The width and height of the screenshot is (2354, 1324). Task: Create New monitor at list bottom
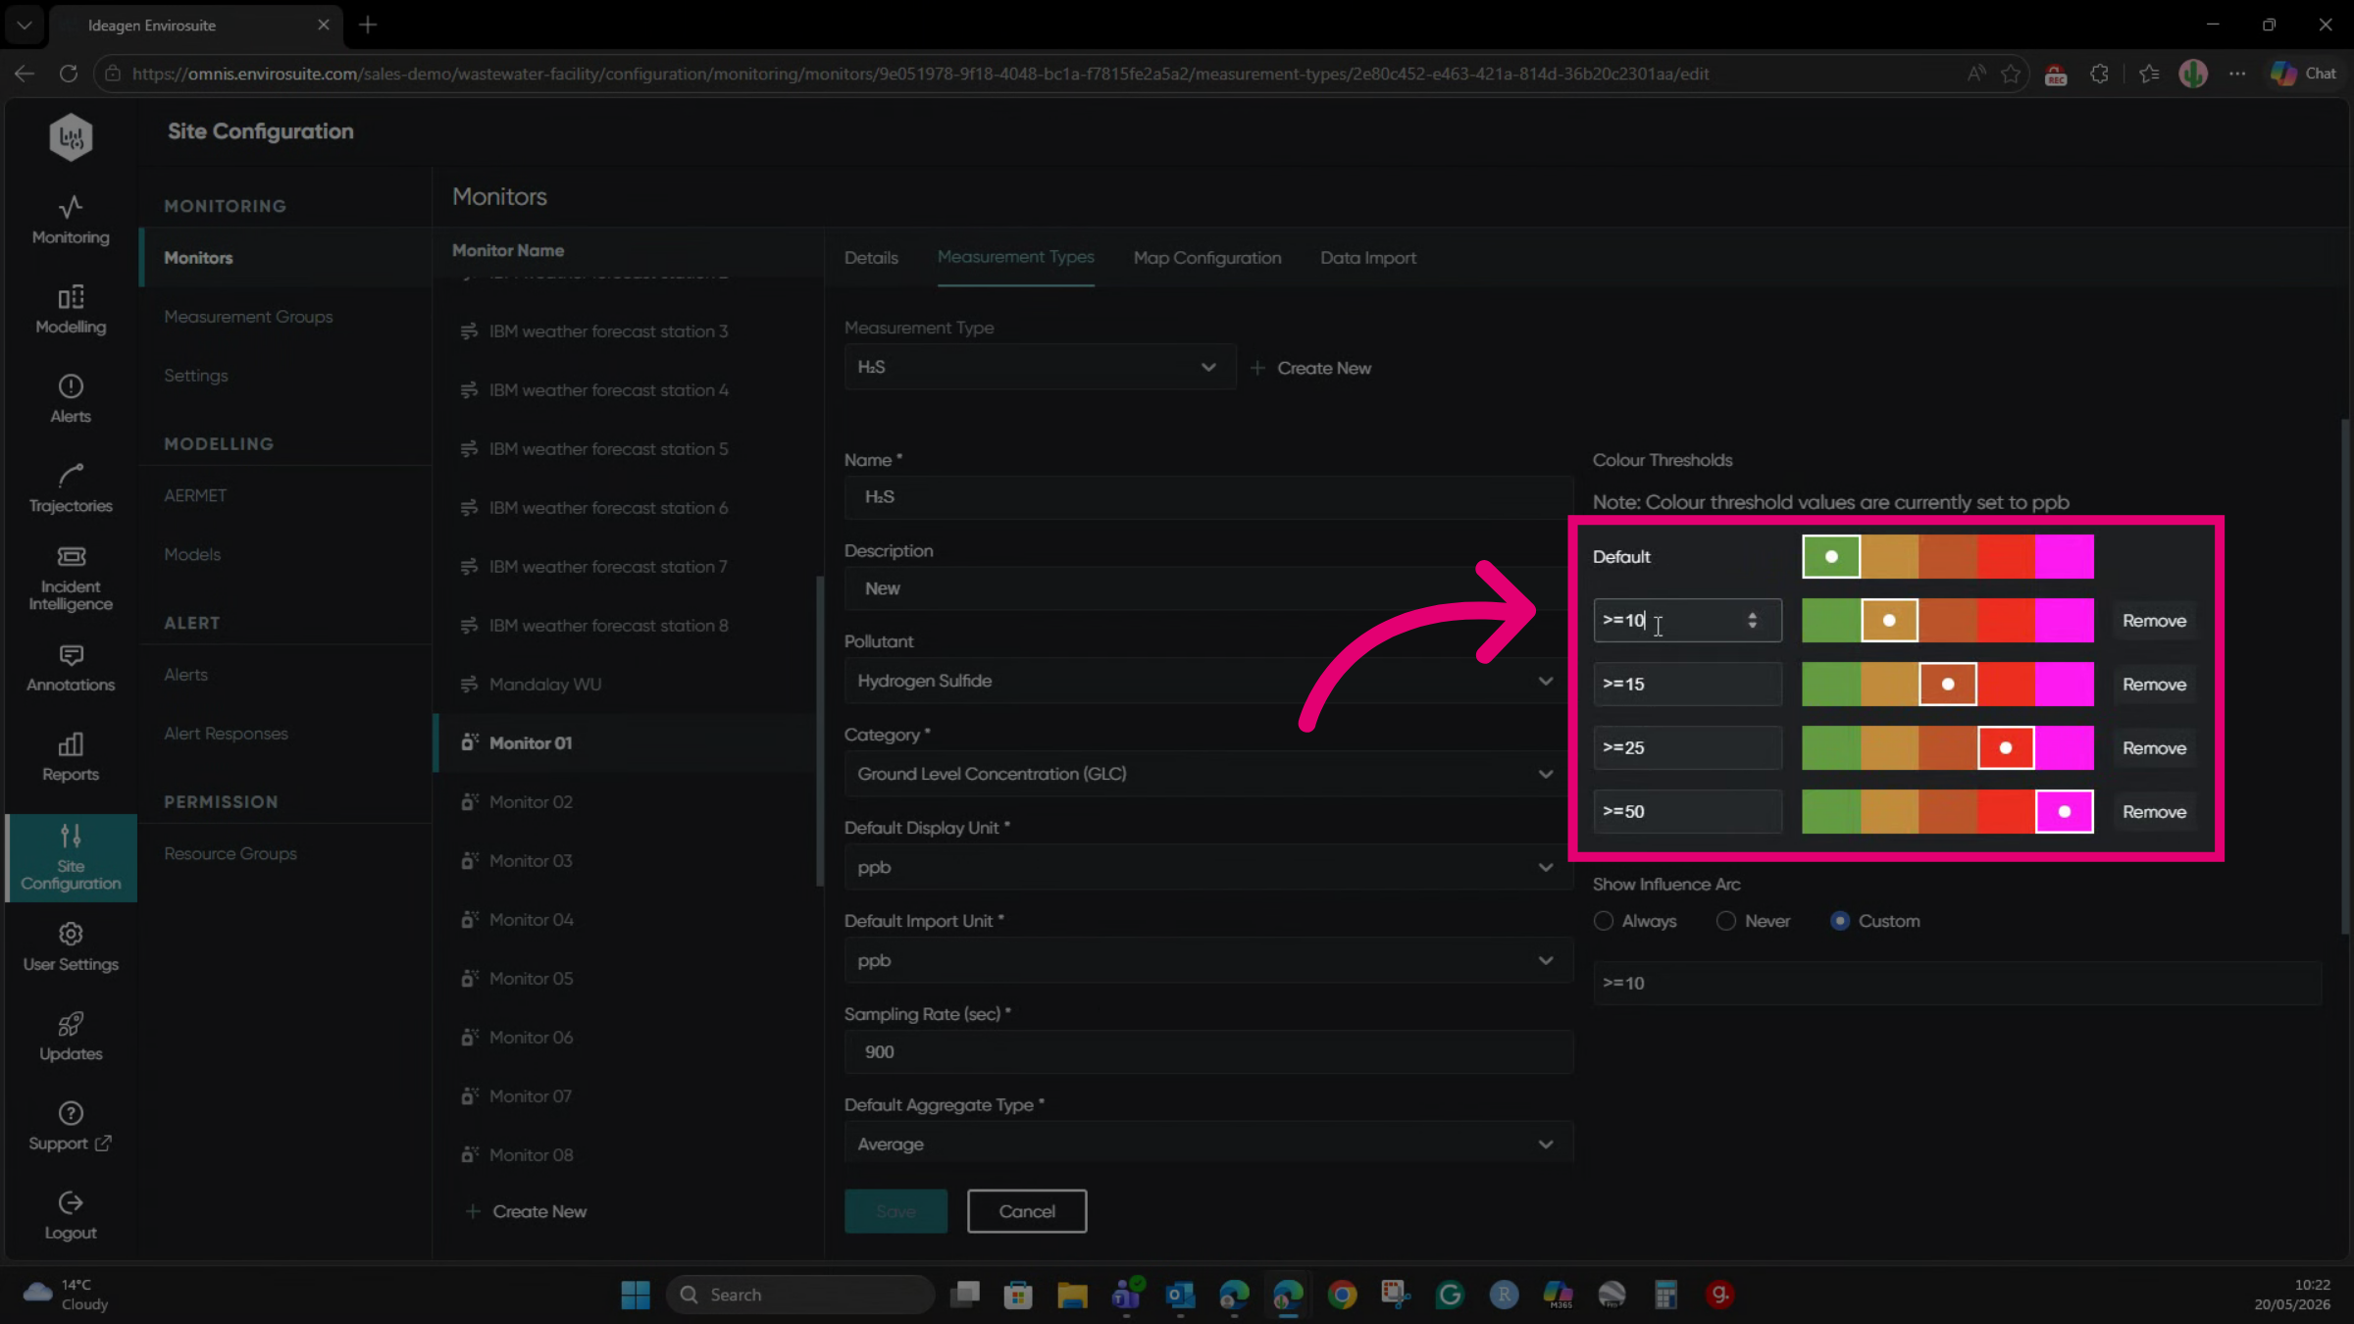click(x=527, y=1212)
